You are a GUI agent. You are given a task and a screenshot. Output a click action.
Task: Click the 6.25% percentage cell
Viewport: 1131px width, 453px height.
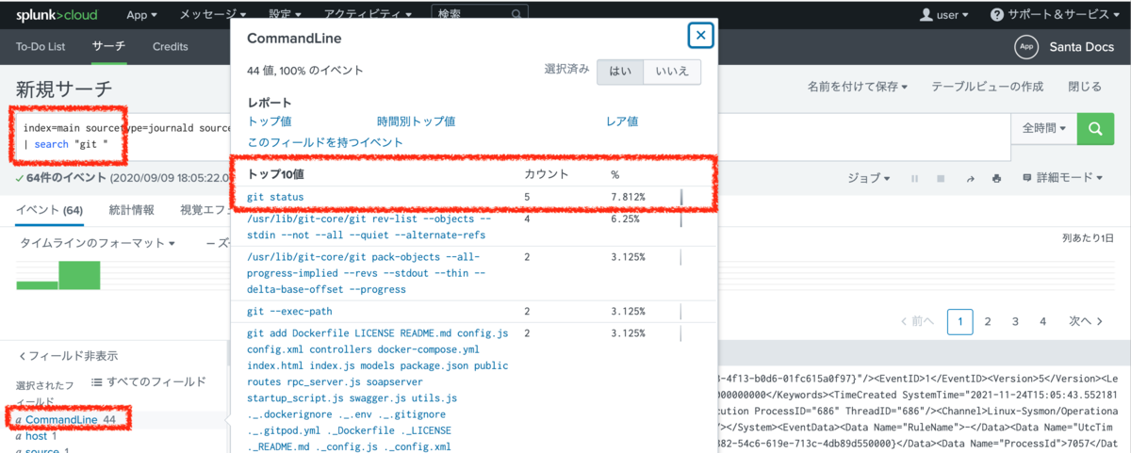tap(626, 219)
